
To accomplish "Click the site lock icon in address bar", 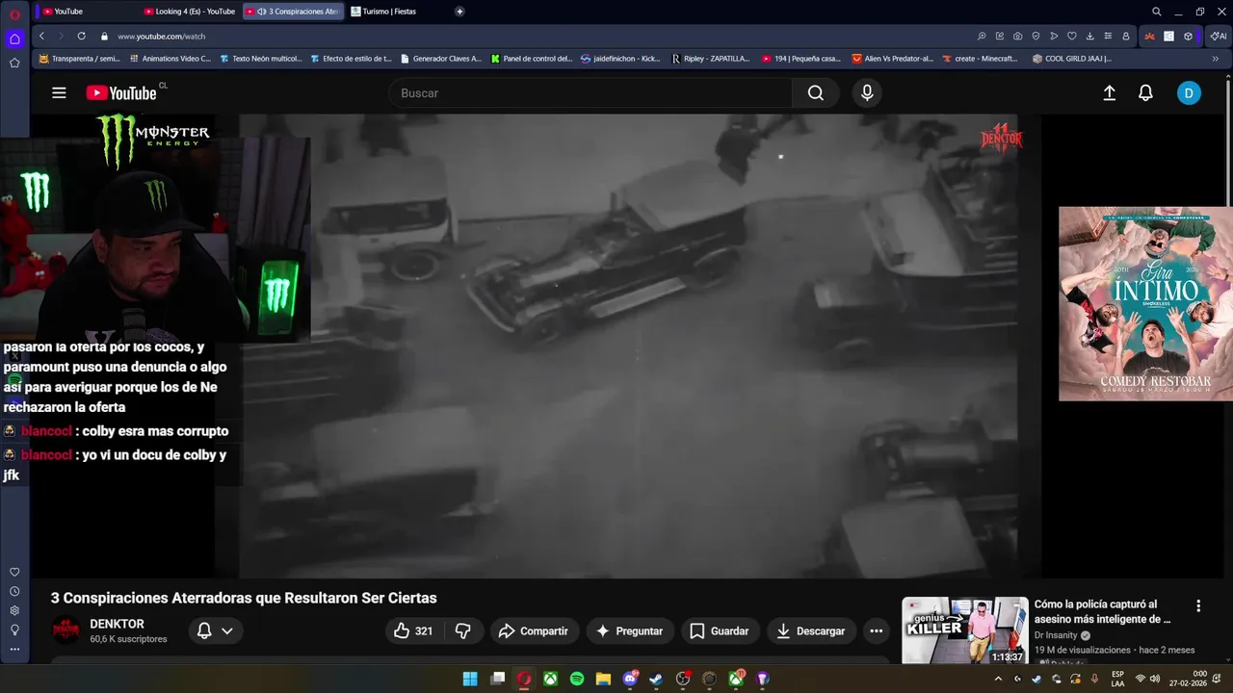I will click(x=104, y=36).
